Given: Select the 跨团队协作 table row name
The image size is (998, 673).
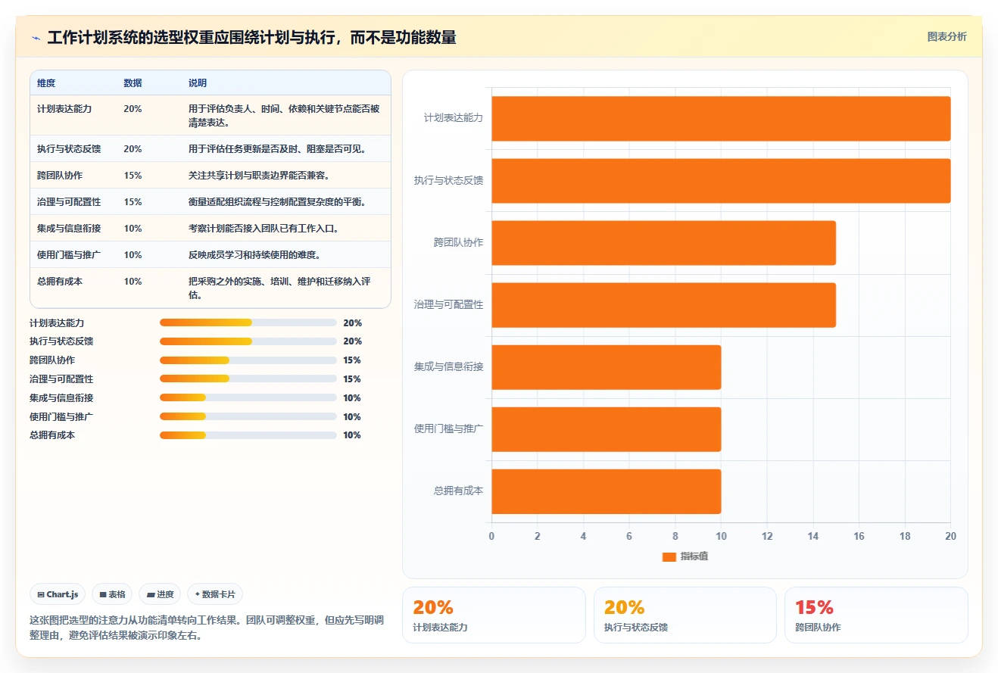Looking at the screenshot, I should pyautogui.click(x=60, y=176).
